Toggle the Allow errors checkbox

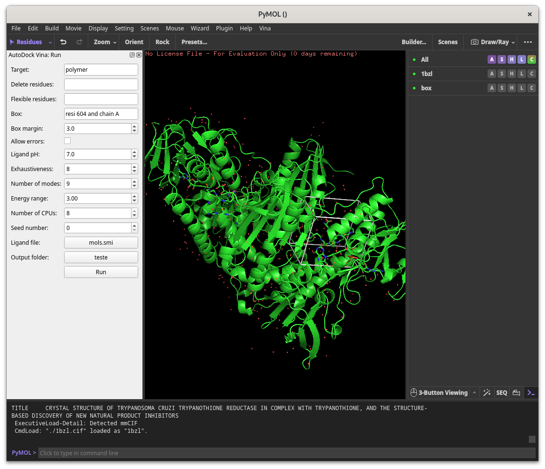coord(67,141)
